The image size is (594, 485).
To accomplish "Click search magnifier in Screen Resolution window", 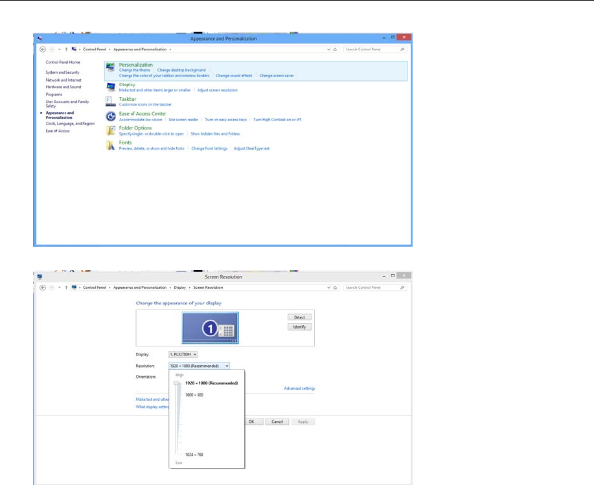I will coord(402,288).
